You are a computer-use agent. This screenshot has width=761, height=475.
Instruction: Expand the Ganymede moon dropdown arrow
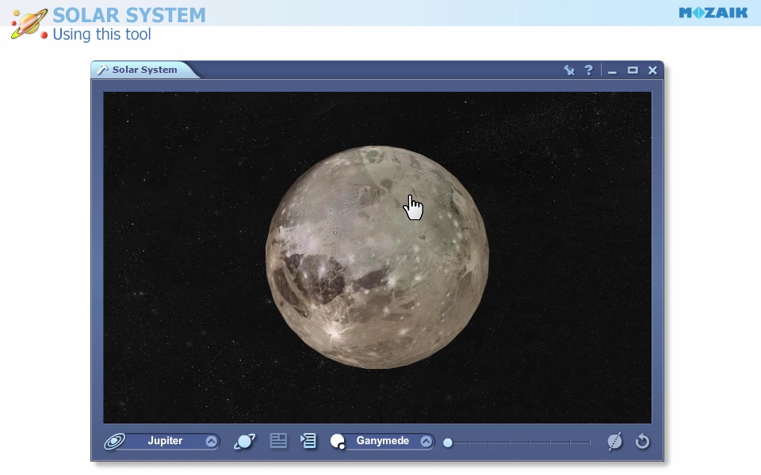click(x=426, y=441)
